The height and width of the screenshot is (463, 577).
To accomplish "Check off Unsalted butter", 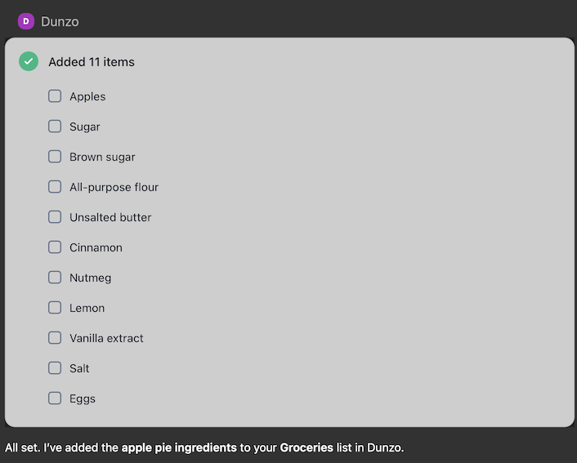I will [55, 217].
